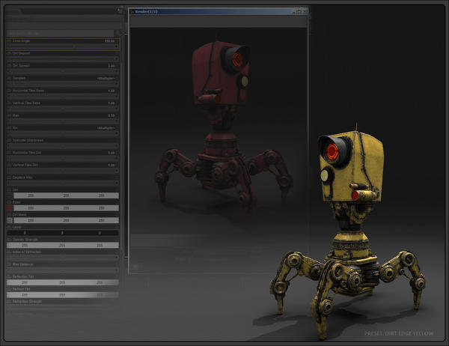Click the Render window title icon
449x346 pixels.
click(x=132, y=11)
